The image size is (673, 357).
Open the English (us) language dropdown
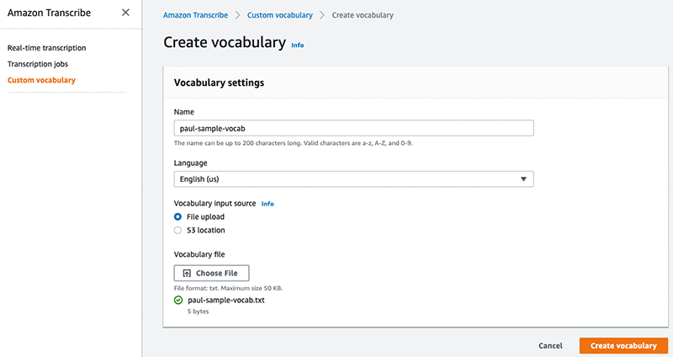[353, 179]
